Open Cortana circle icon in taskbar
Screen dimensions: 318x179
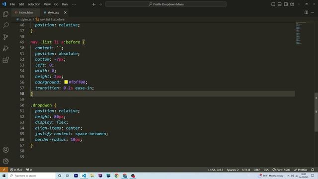[60, 176]
